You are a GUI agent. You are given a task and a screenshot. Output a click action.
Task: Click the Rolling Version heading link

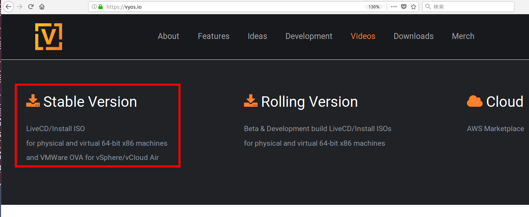[x=310, y=102]
